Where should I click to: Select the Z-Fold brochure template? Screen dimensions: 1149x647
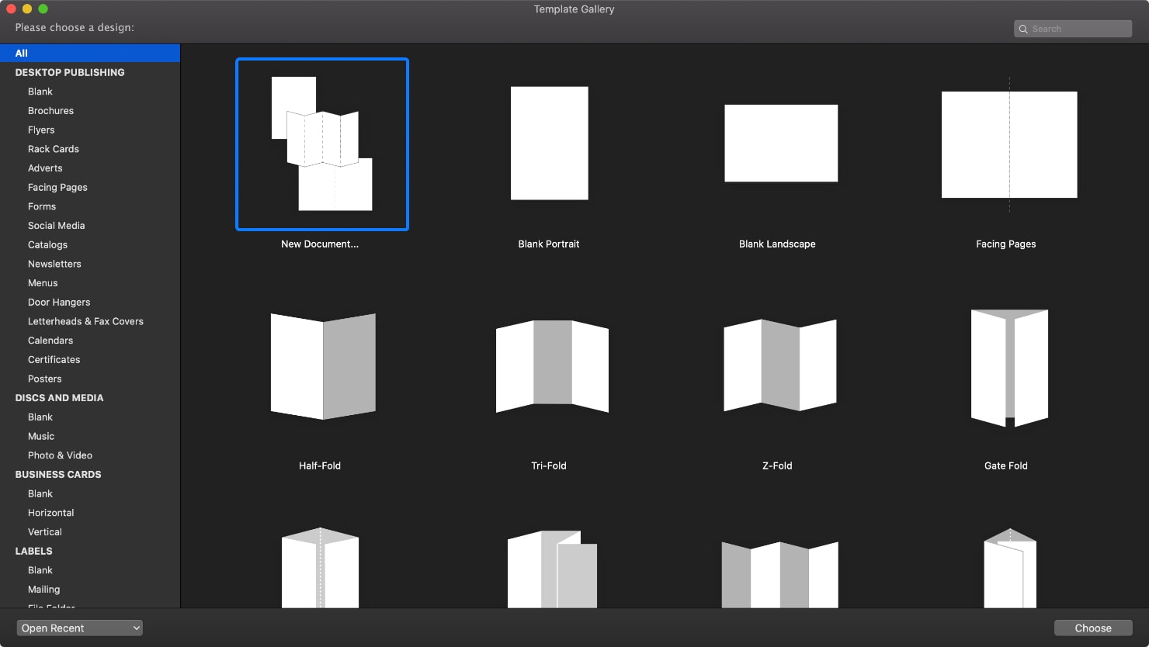[779, 365]
